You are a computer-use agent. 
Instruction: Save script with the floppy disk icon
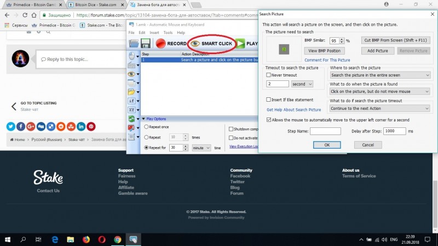(146, 44)
